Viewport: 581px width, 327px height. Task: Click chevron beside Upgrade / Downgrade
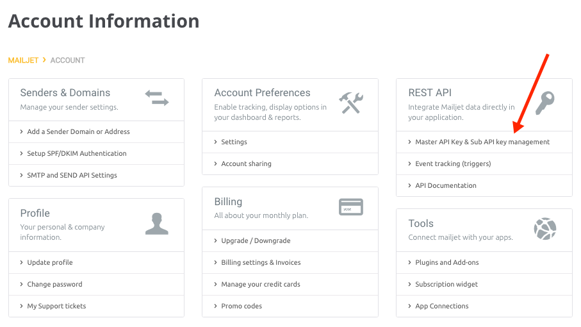[215, 240]
